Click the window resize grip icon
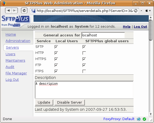Image resolution: width=154 pixels, height=123 pixels. point(151,120)
